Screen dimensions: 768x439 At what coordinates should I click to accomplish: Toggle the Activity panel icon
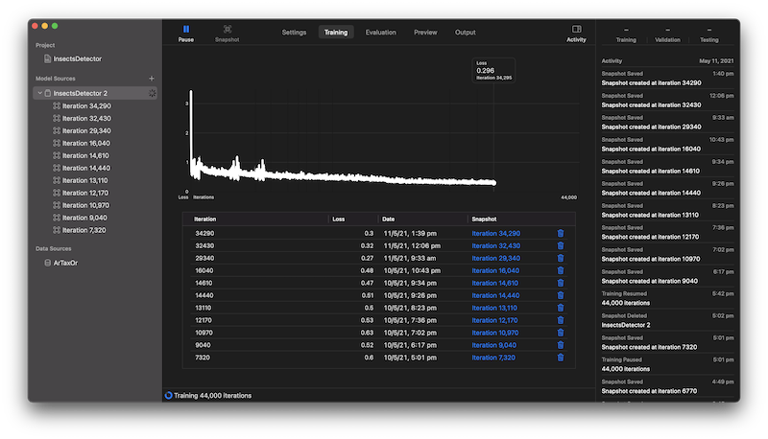click(576, 32)
